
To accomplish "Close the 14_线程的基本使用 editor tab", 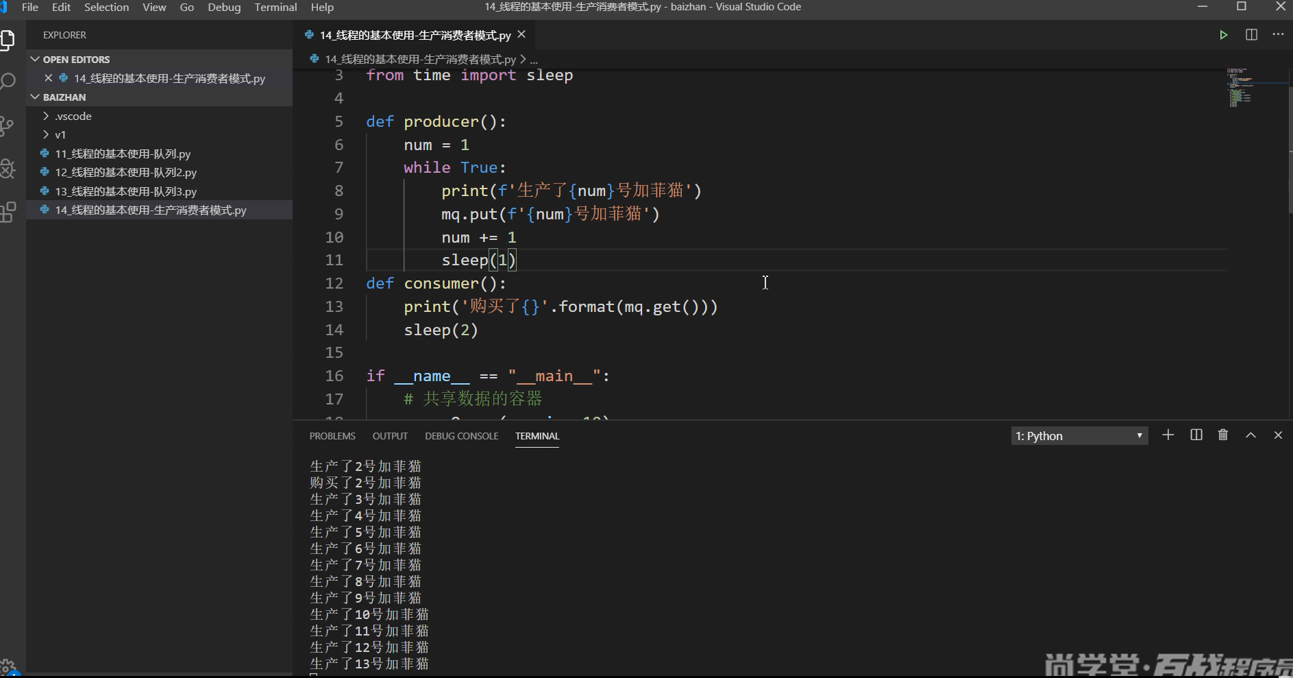I will point(521,34).
